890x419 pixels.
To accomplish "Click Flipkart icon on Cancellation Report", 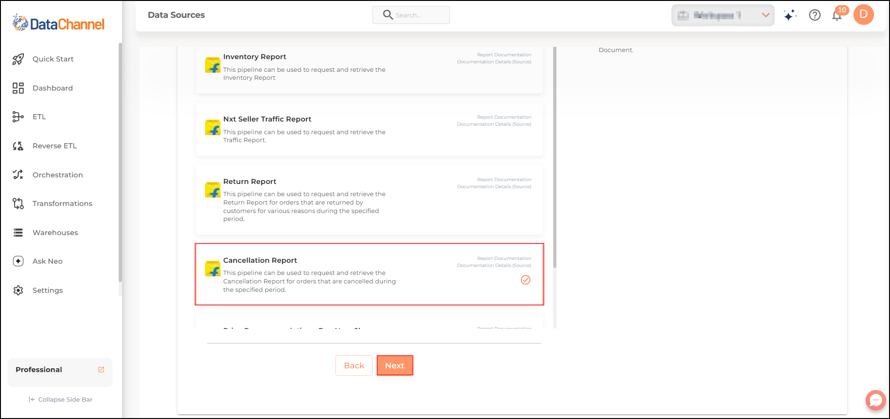I will 213,268.
